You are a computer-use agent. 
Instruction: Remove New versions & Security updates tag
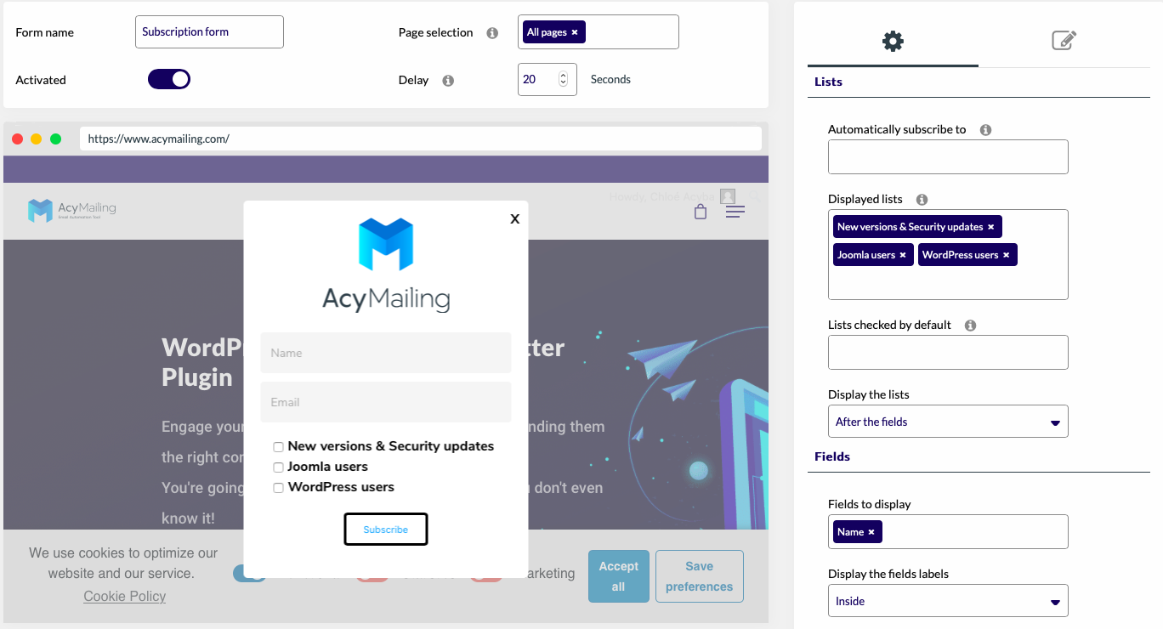pos(991,227)
